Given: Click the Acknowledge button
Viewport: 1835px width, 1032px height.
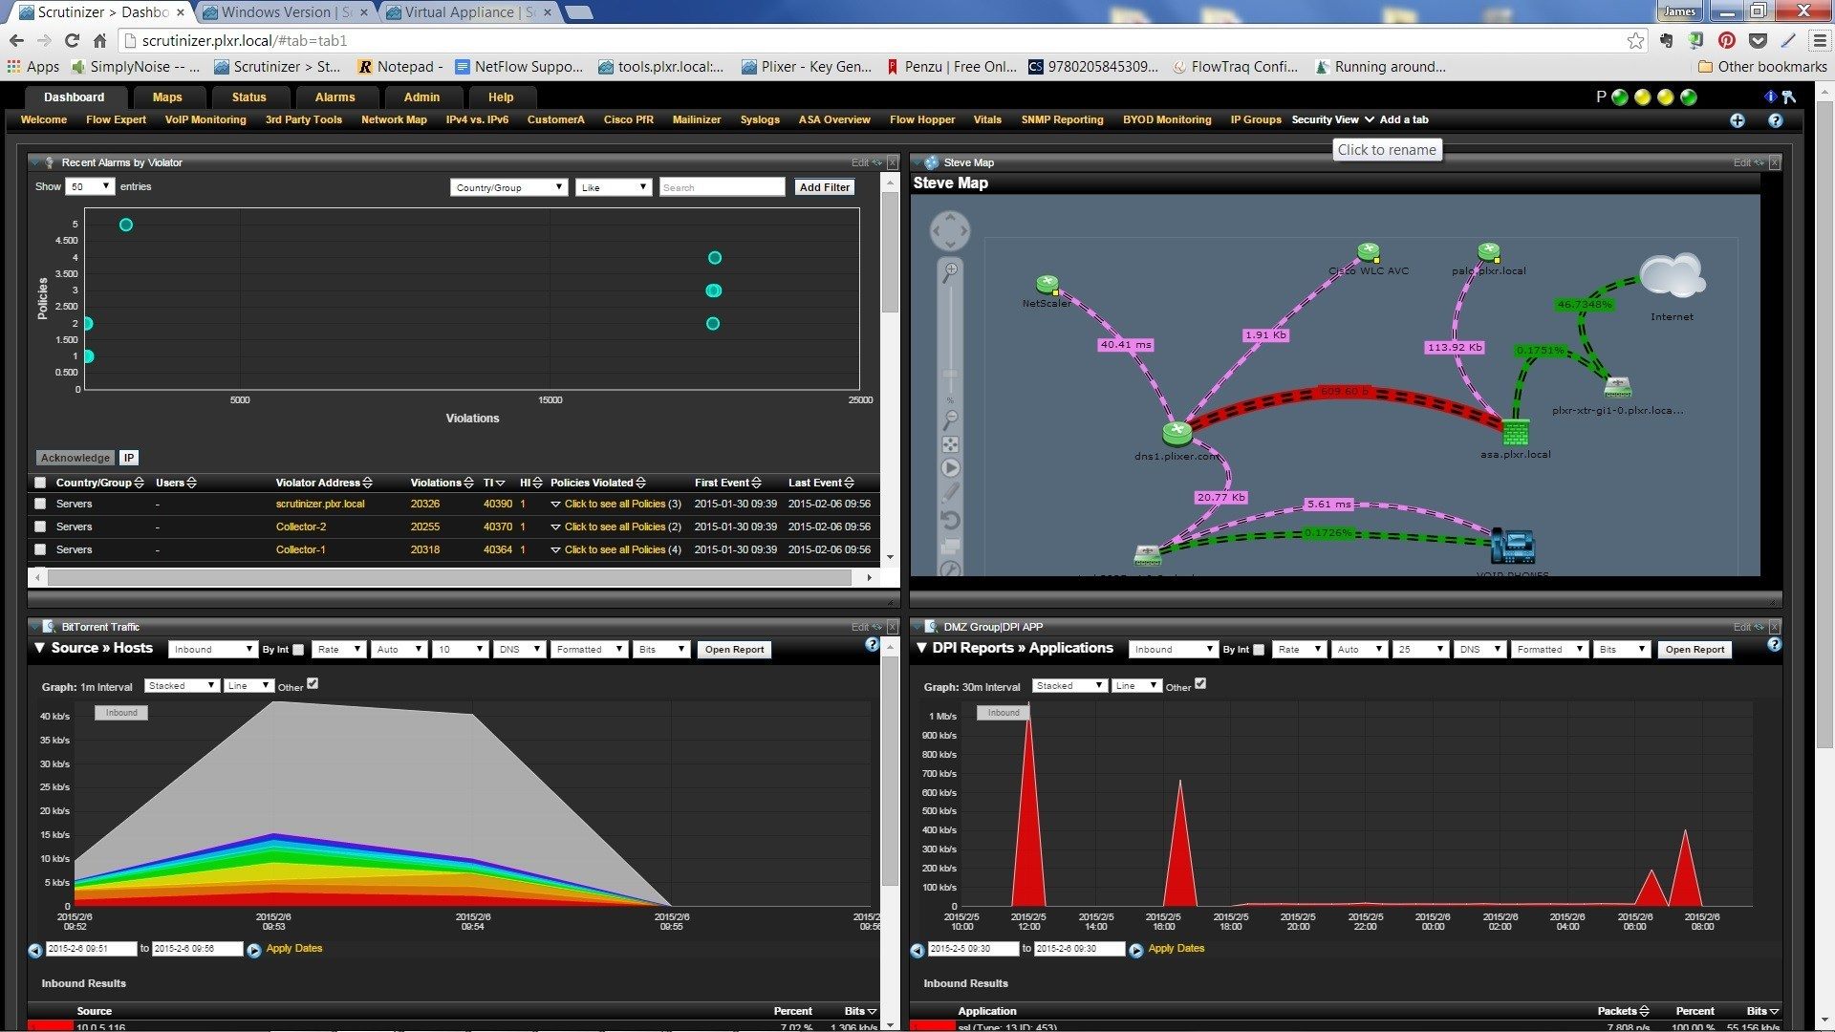Looking at the screenshot, I should 76,458.
